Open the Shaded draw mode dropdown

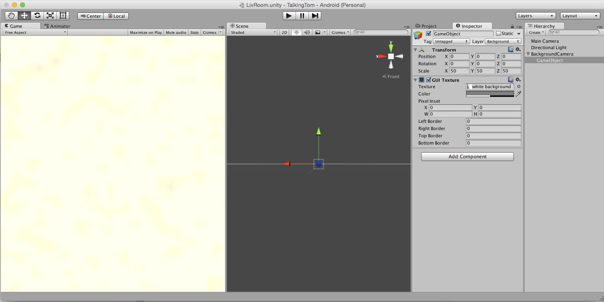point(253,32)
